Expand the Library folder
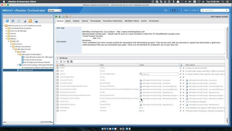The width and height of the screenshot is (232, 131). [6, 33]
